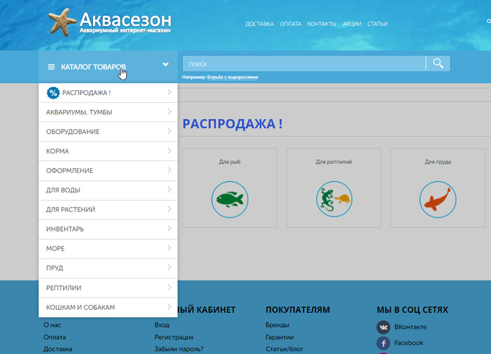This screenshot has height=354, width=491.
Task: Click the percent sale badge icon
Action: coord(53,93)
